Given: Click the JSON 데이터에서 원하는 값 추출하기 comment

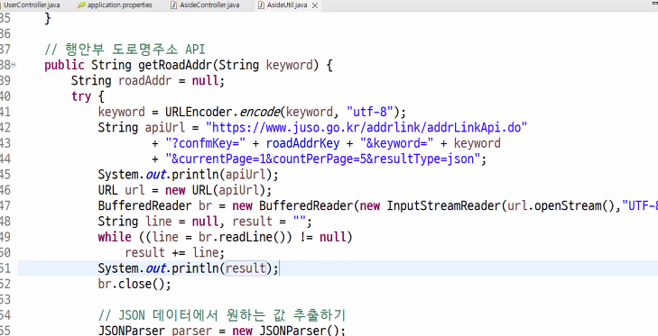Looking at the screenshot, I should click(221, 315).
